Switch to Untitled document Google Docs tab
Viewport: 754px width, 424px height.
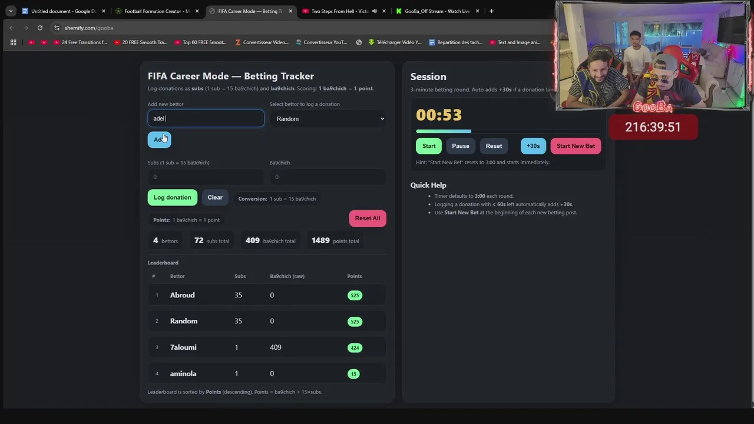tap(64, 11)
